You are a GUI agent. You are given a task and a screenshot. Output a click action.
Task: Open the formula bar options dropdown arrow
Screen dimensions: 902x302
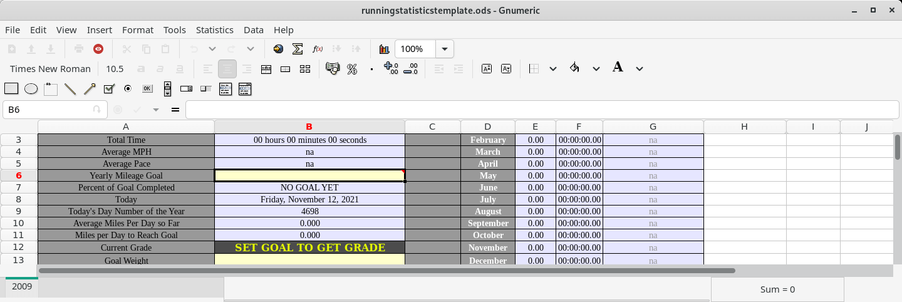tap(156, 110)
